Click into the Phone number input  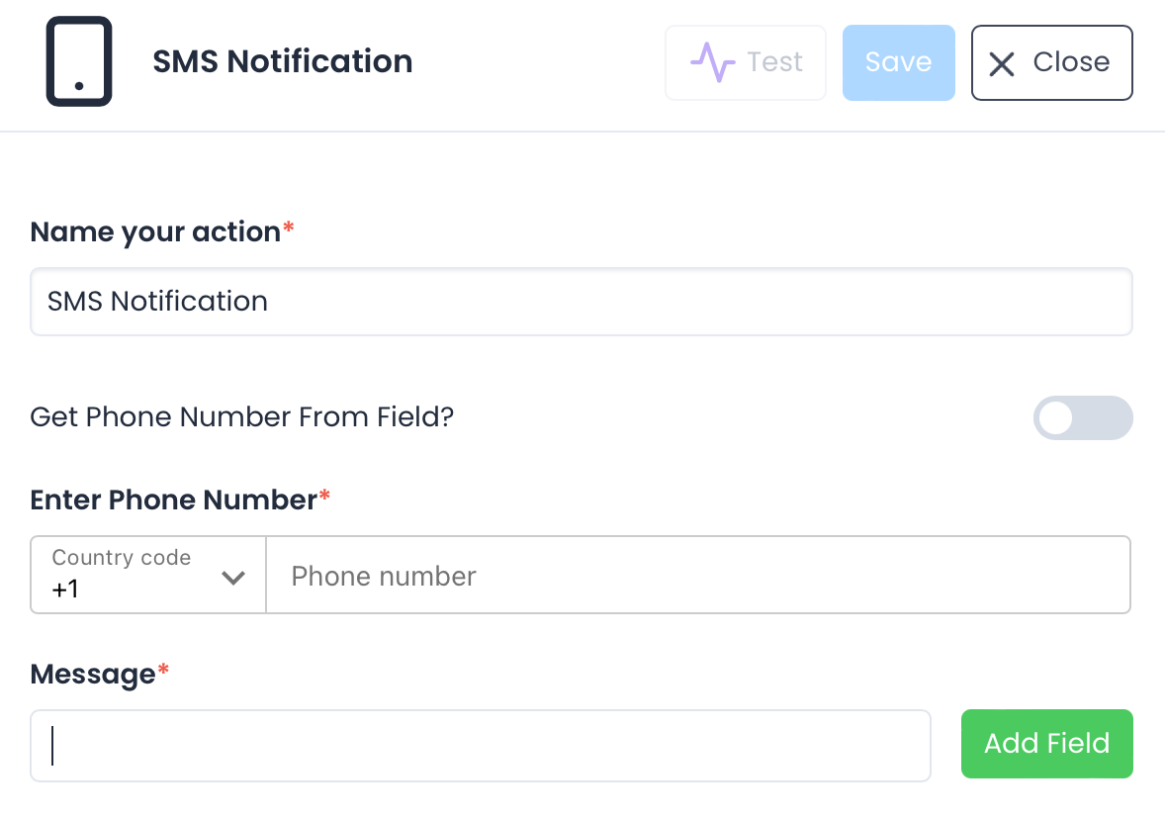(697, 576)
